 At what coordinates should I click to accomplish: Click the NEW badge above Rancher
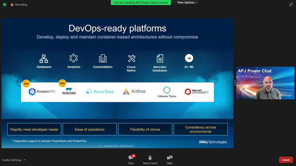pos(62,83)
